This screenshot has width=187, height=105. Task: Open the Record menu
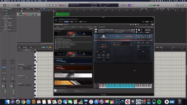[x=28, y=1]
